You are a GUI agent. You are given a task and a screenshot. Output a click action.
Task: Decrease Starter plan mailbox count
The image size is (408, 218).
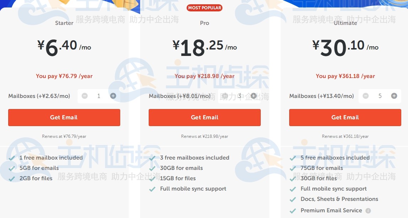(85, 96)
